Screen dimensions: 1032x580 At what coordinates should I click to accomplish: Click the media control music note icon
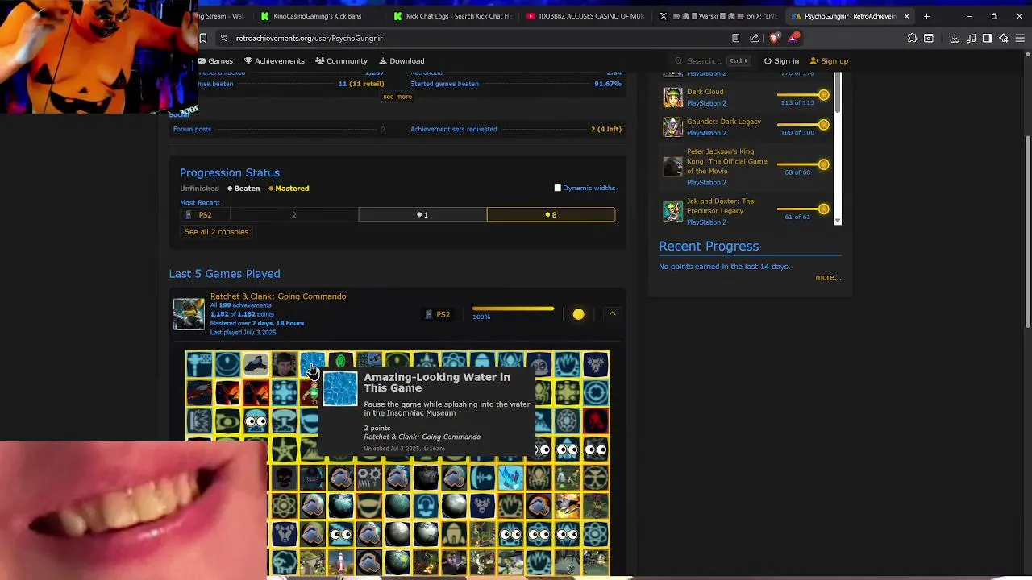971,38
